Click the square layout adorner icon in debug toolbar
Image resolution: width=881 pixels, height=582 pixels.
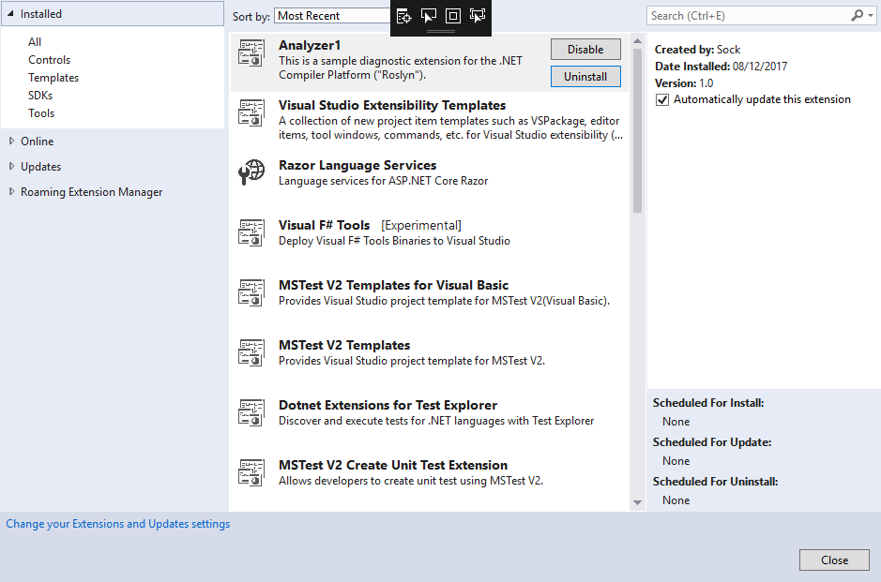[453, 16]
